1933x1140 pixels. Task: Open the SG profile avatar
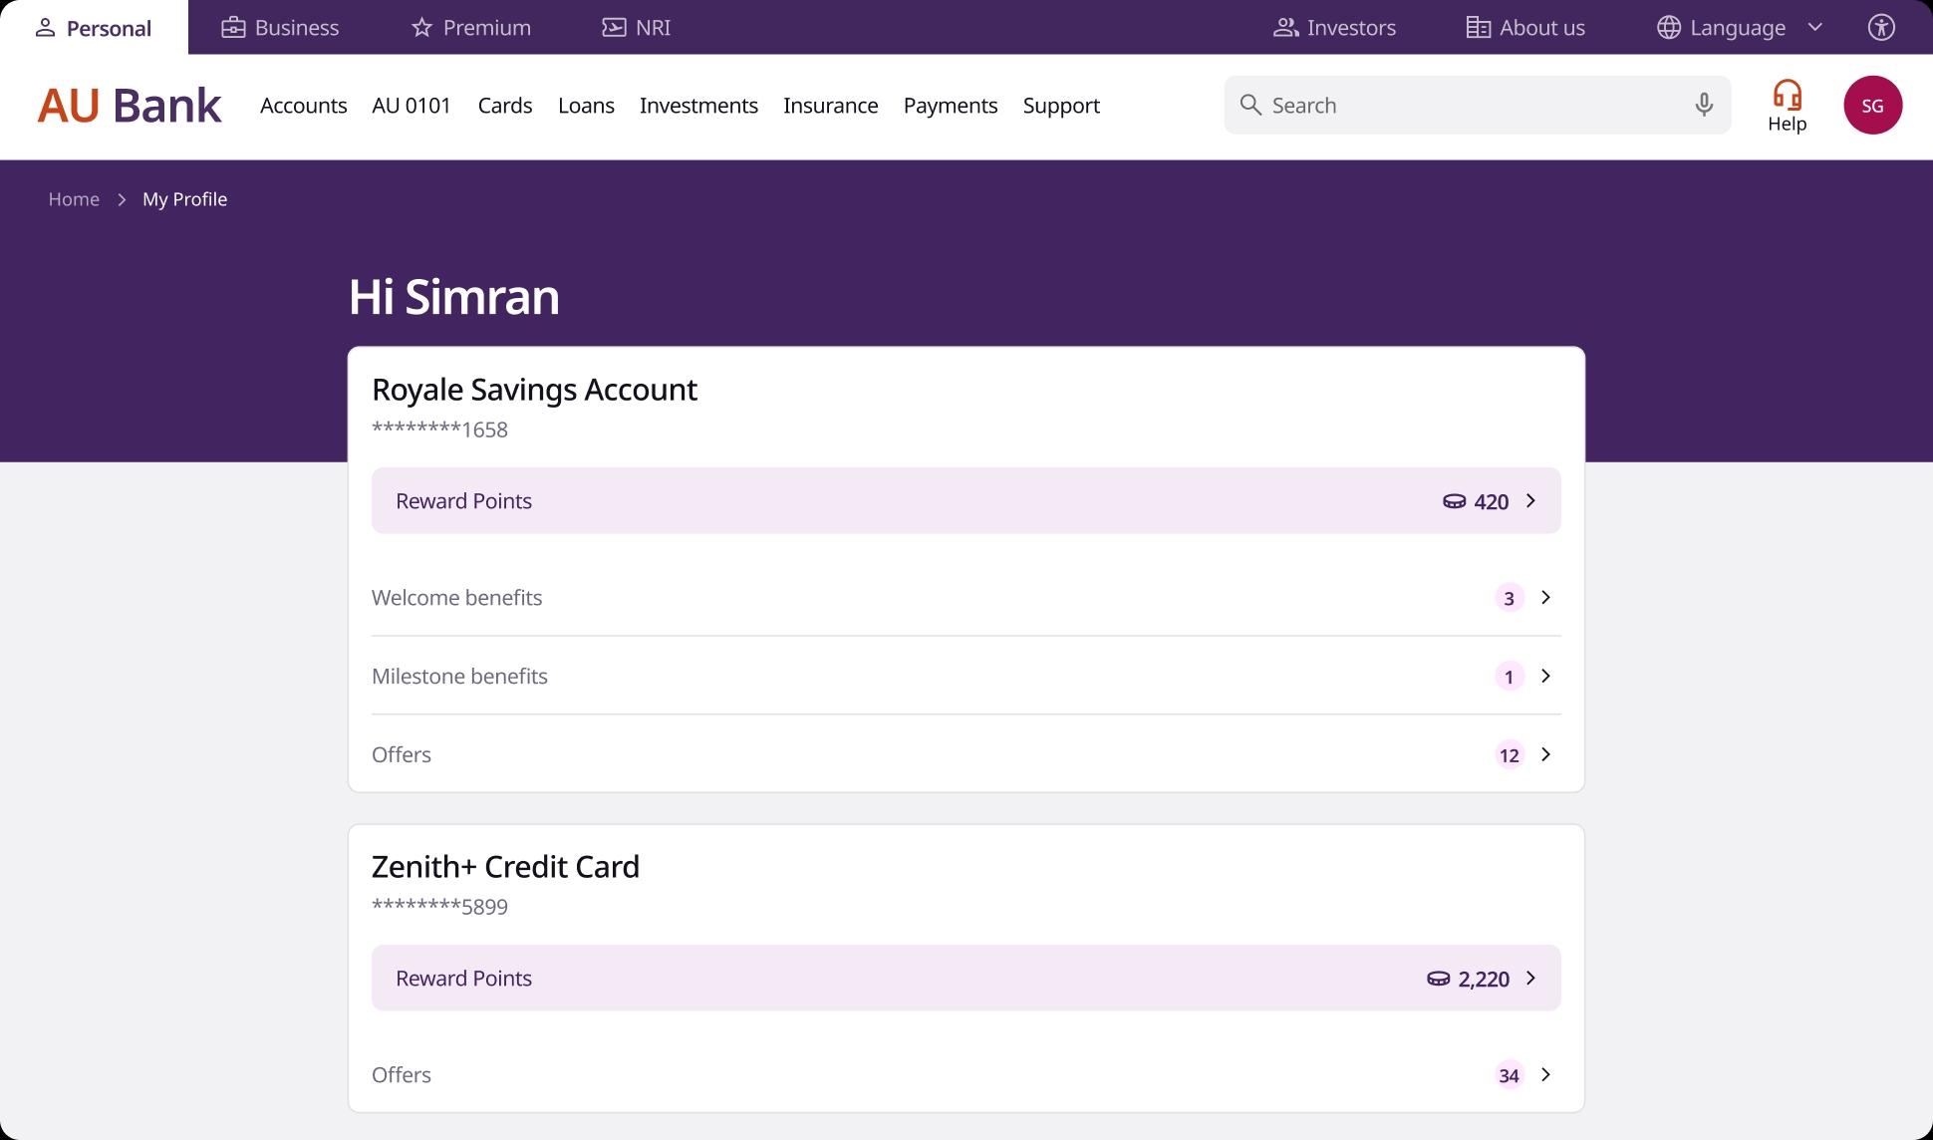1872,105
